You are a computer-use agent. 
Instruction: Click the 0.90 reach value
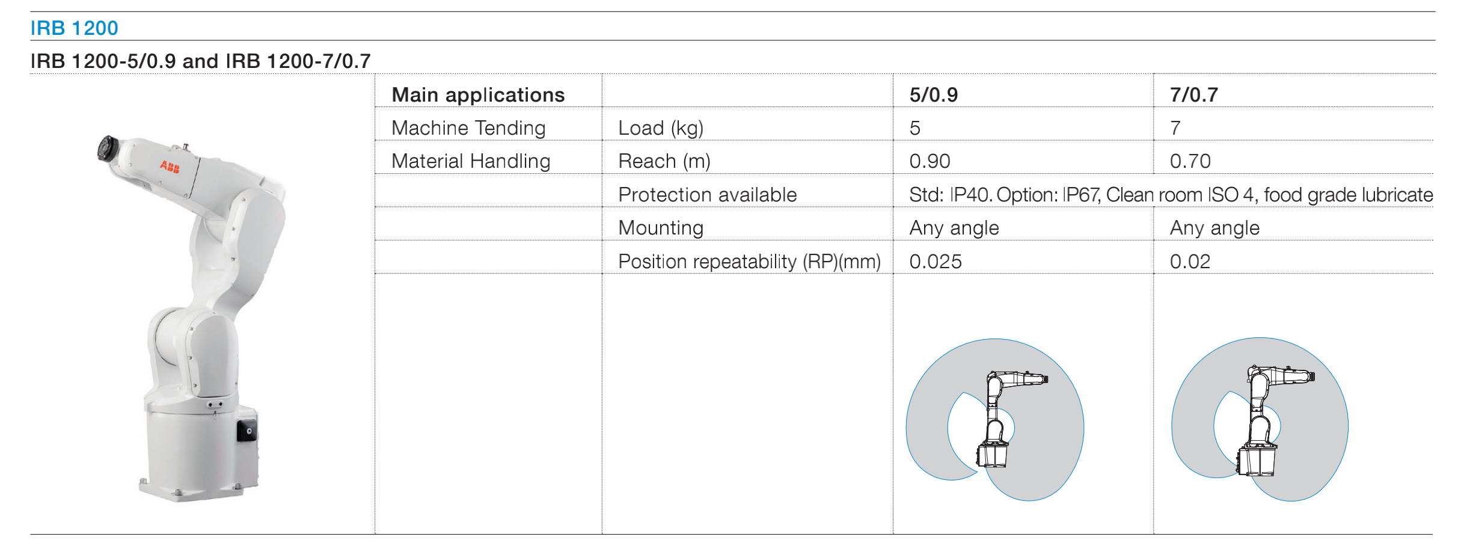click(x=930, y=161)
